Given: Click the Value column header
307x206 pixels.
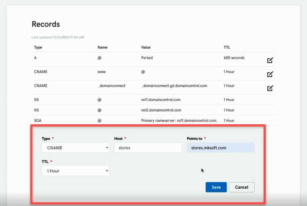Looking at the screenshot, I should click(146, 47).
